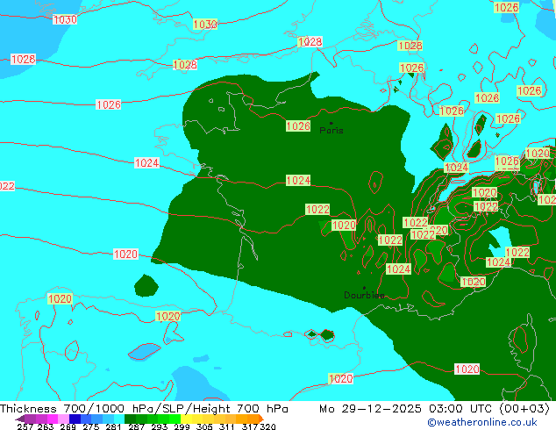The height and width of the screenshot is (430, 556).
Task: Click the right arrow tip of the color scale
Action: click(x=262, y=419)
